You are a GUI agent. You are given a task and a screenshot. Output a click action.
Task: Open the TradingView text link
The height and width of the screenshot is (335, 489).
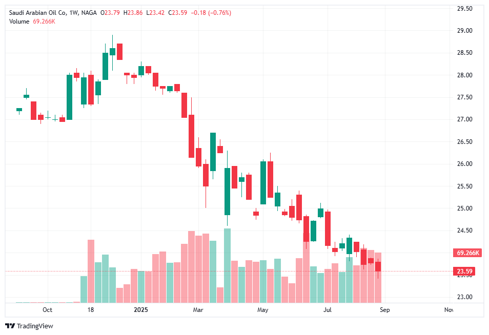[35, 326]
